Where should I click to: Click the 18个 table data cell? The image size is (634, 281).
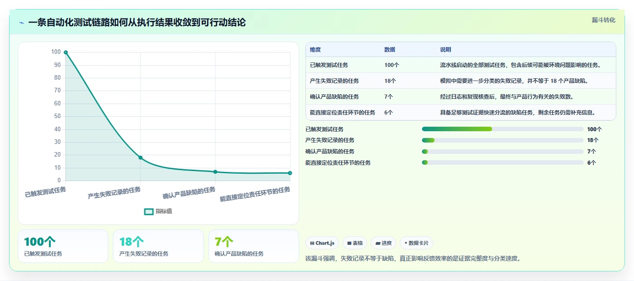(390, 81)
